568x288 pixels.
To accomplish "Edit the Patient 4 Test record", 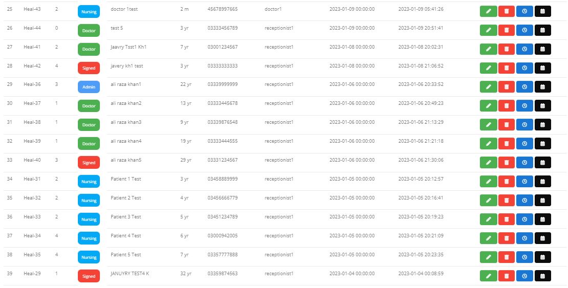I will click(488, 238).
